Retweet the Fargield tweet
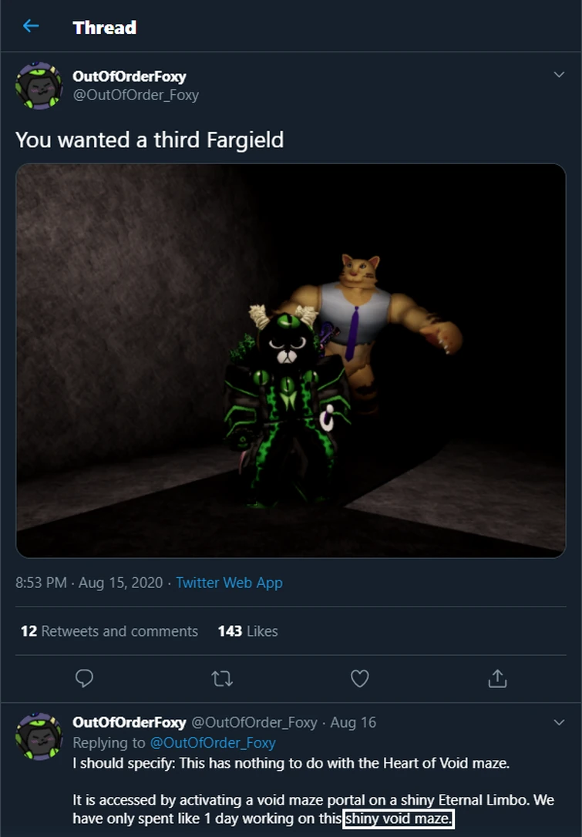The width and height of the screenshot is (582, 837). (222, 678)
